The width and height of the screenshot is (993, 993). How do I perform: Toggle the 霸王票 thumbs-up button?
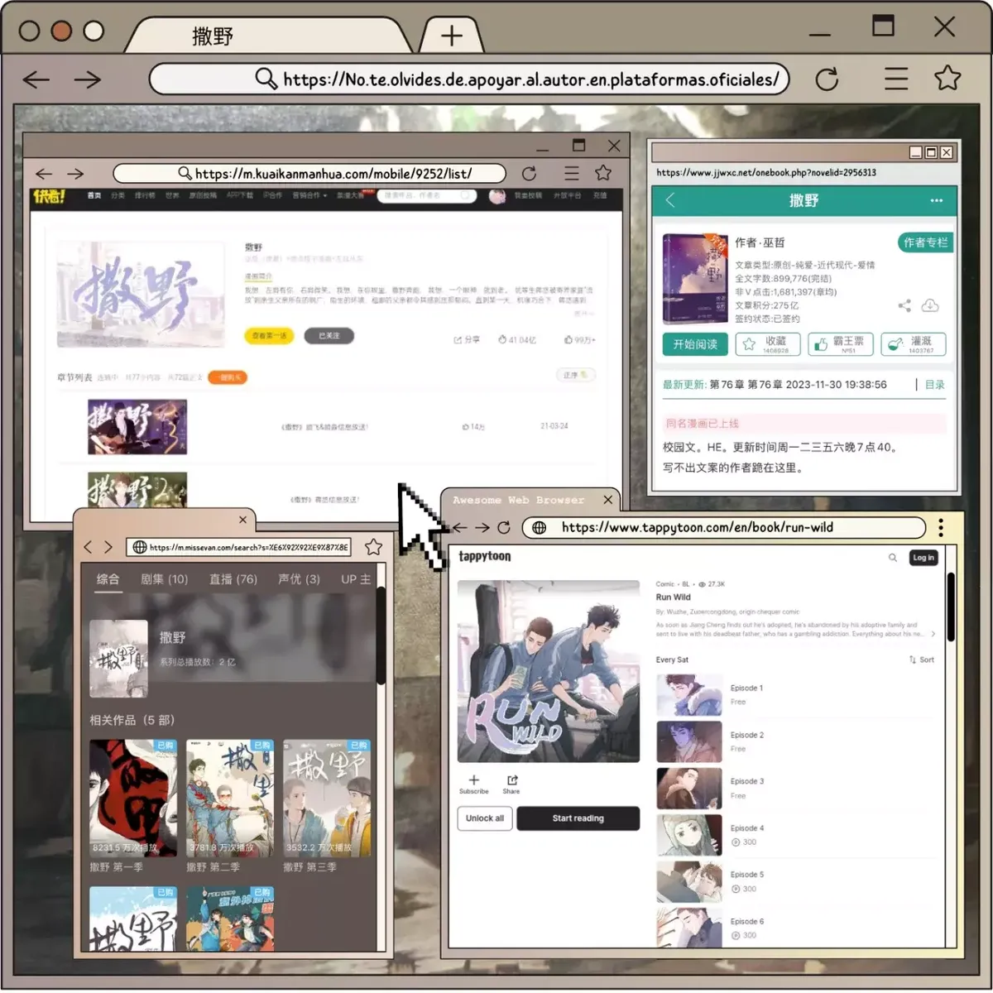pyautogui.click(x=840, y=344)
